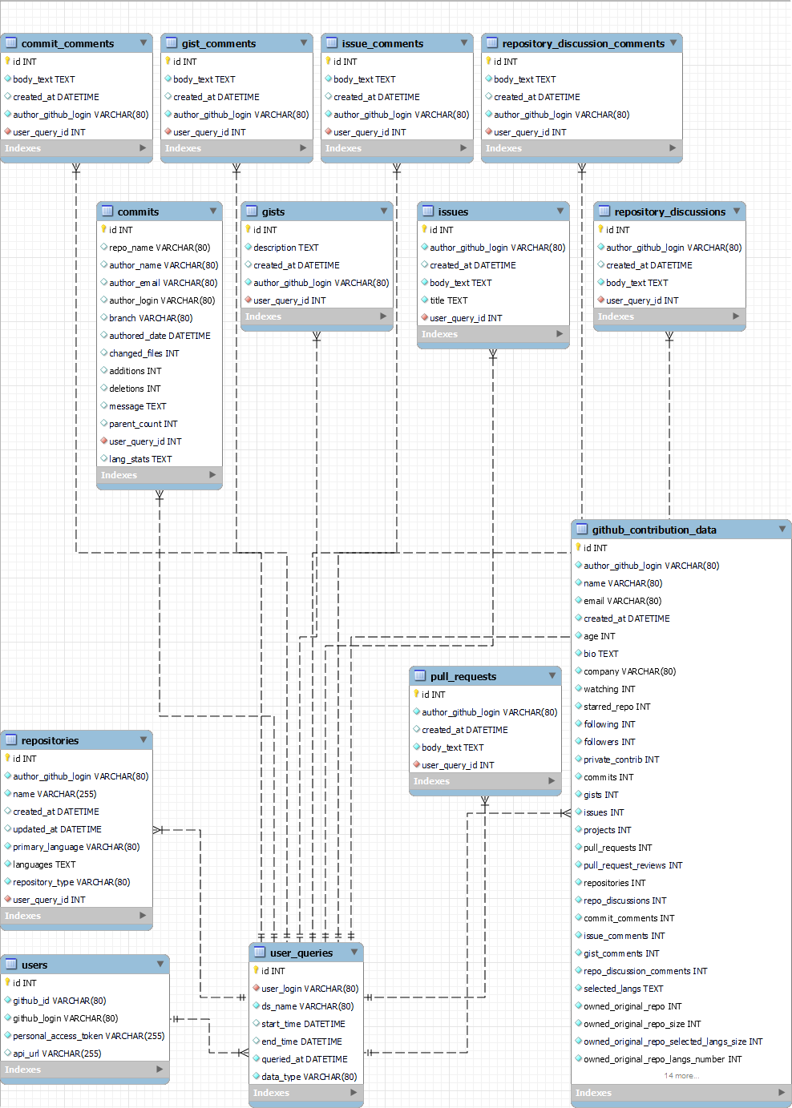
Task: Click the foreign key icon beside commits user_query_id
Action: pos(103,441)
